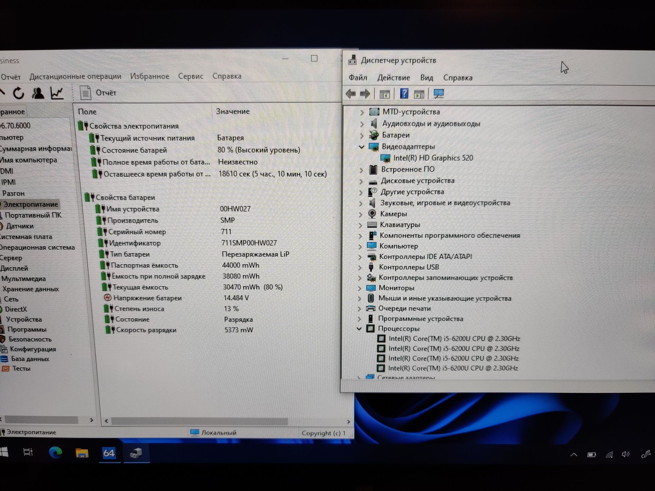Open Task View from the taskbar
Image resolution: width=655 pixels, height=491 pixels.
tap(28, 452)
